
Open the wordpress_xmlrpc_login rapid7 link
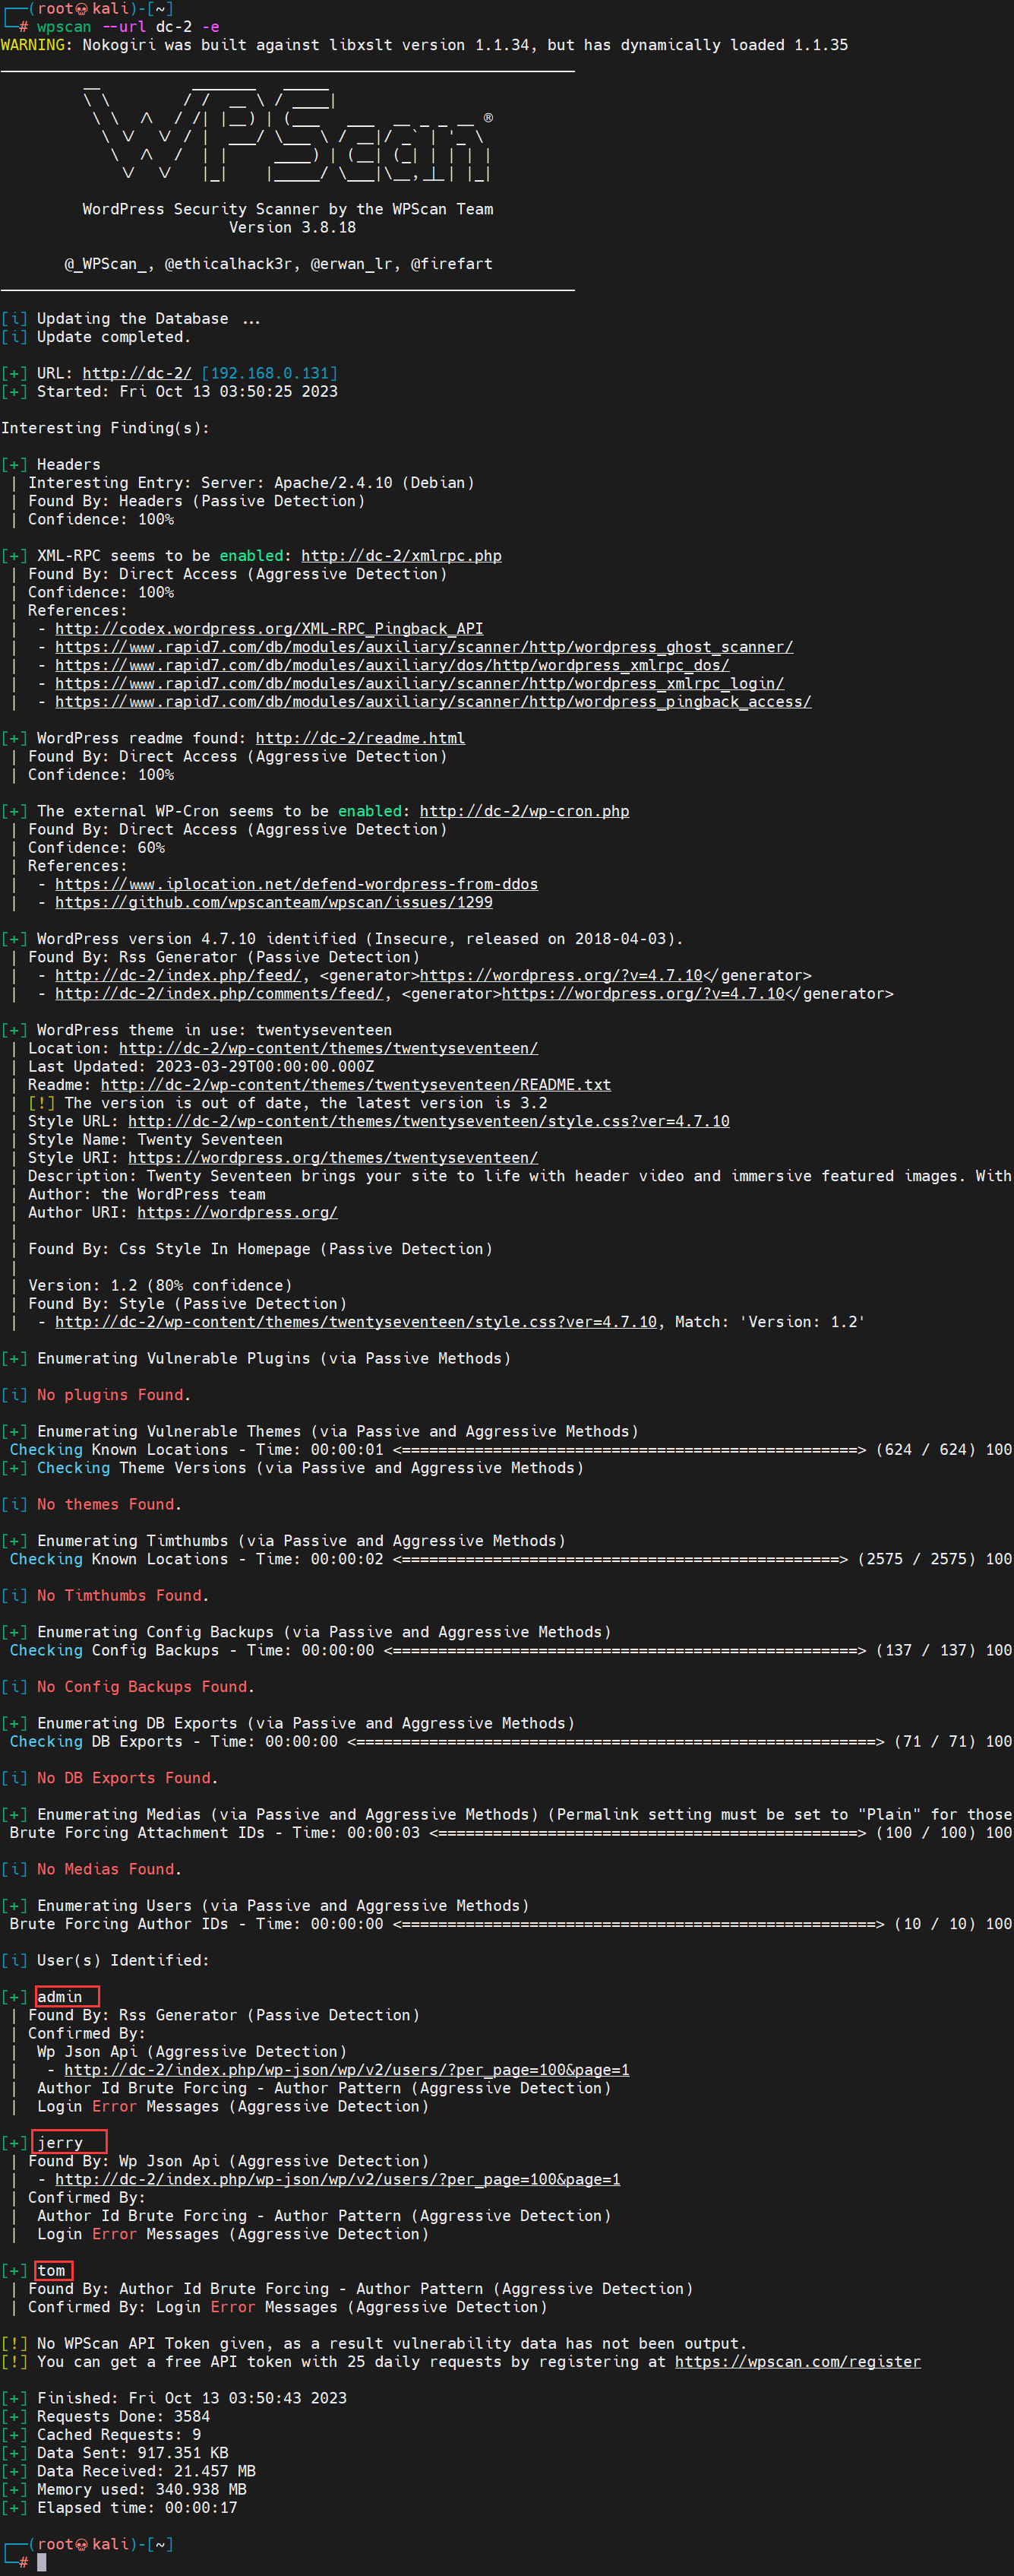pyautogui.click(x=419, y=683)
